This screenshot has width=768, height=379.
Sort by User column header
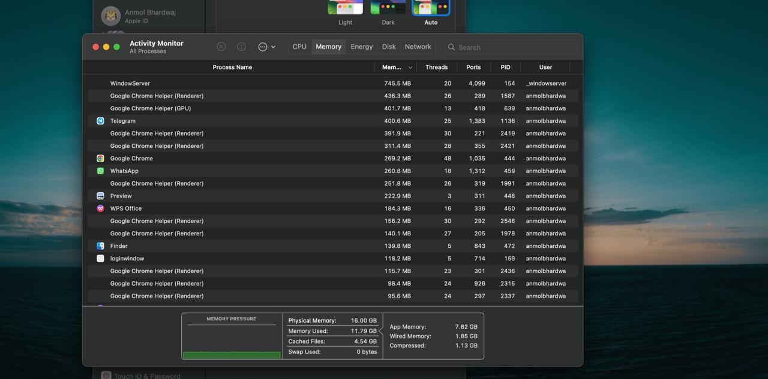tap(545, 67)
